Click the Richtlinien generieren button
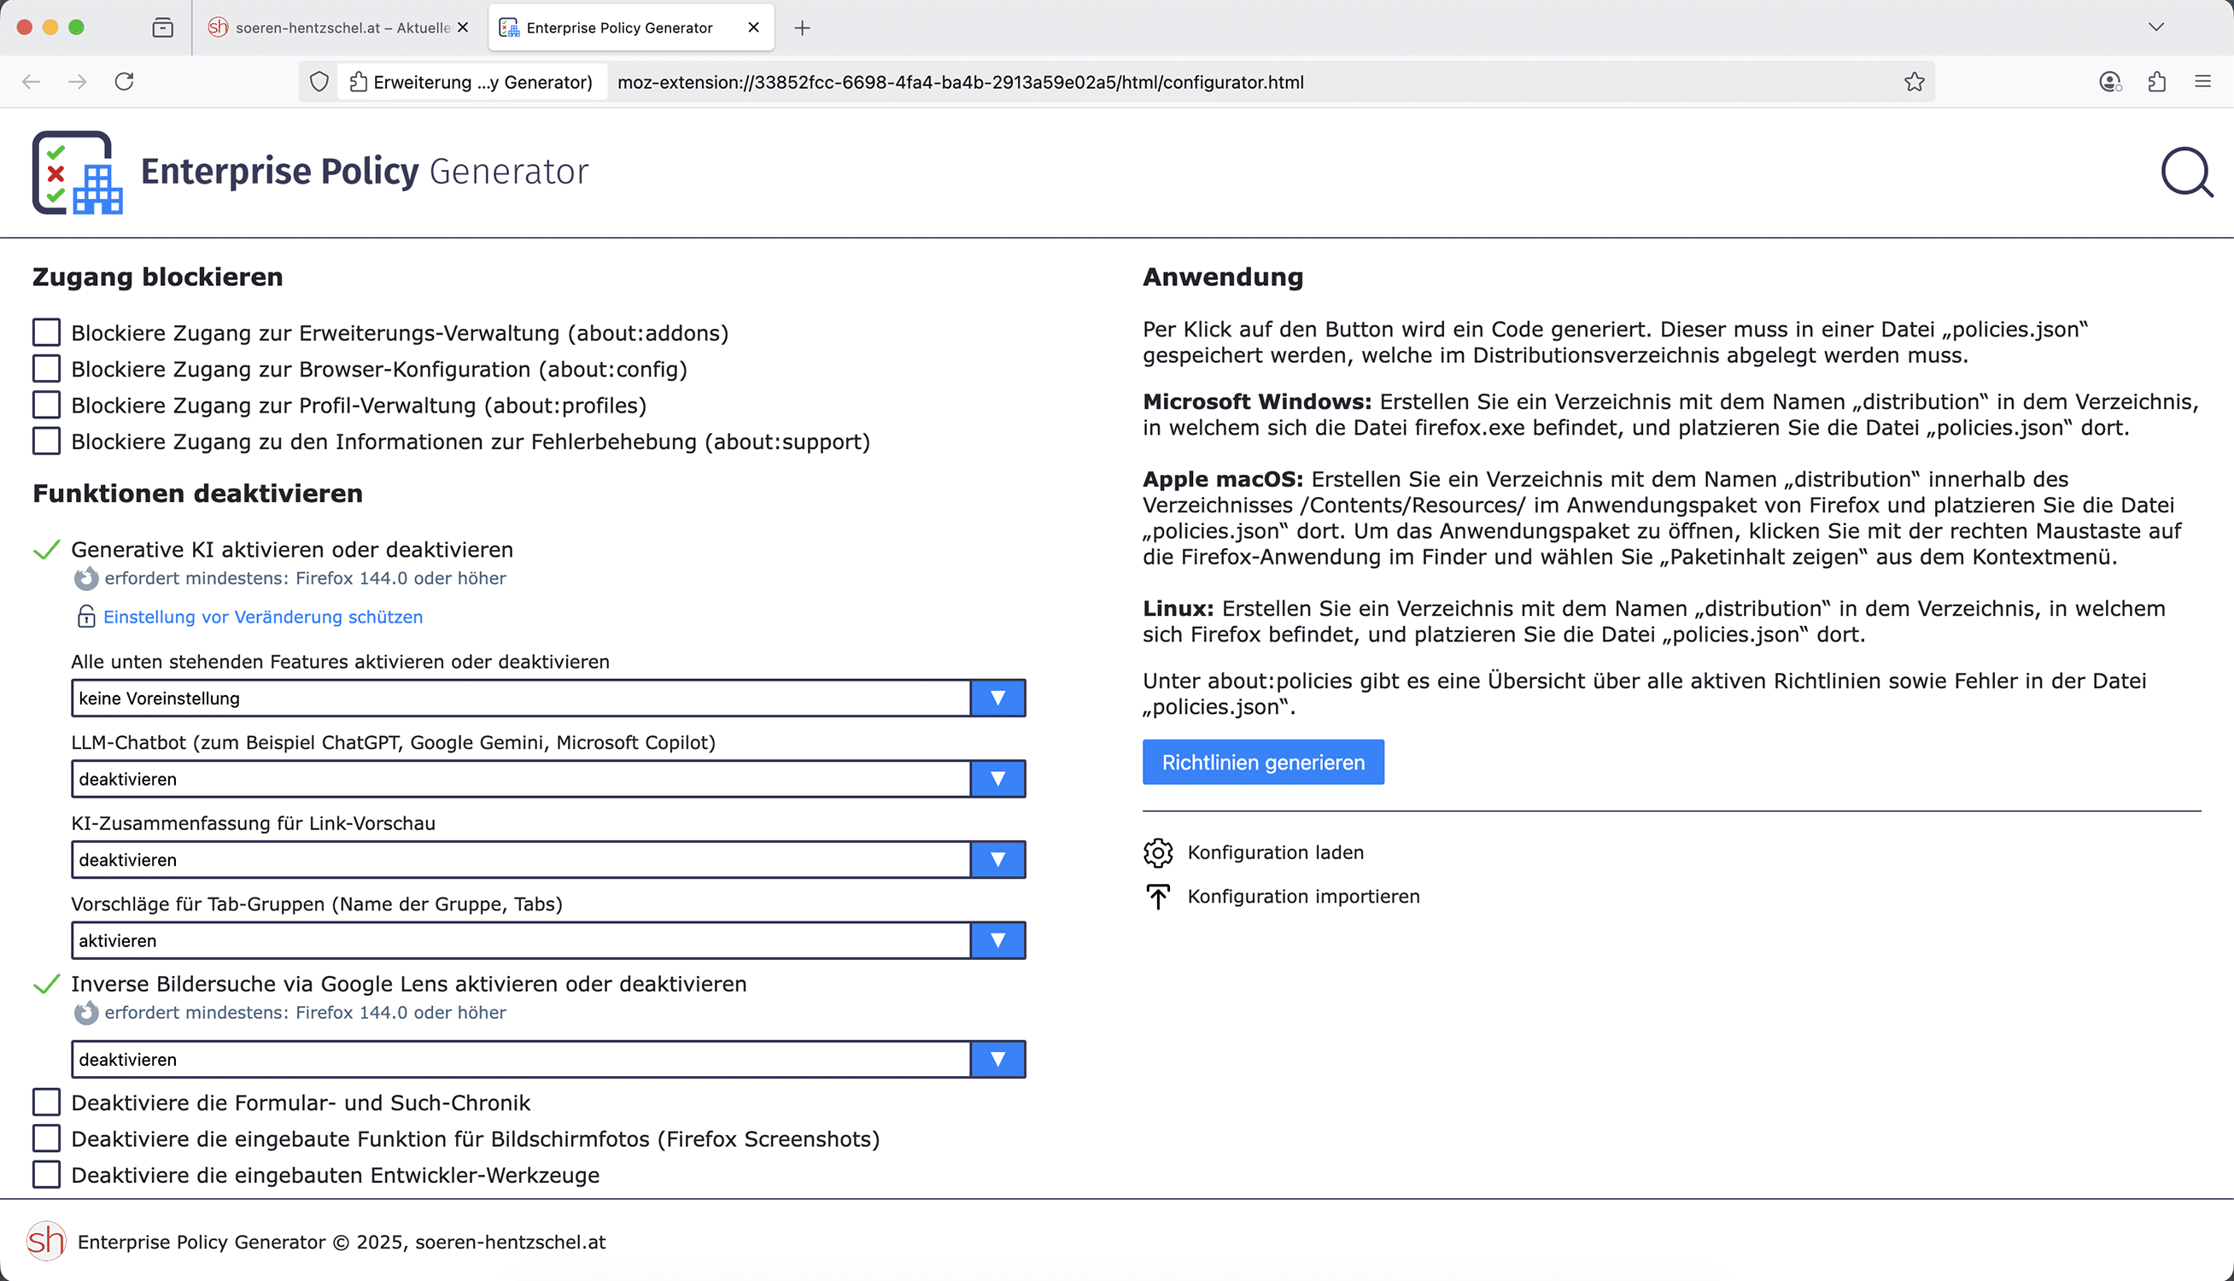2234x1281 pixels. (x=1263, y=762)
